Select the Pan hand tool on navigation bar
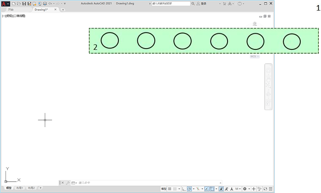This screenshot has width=321, height=193. pyautogui.click(x=269, y=79)
